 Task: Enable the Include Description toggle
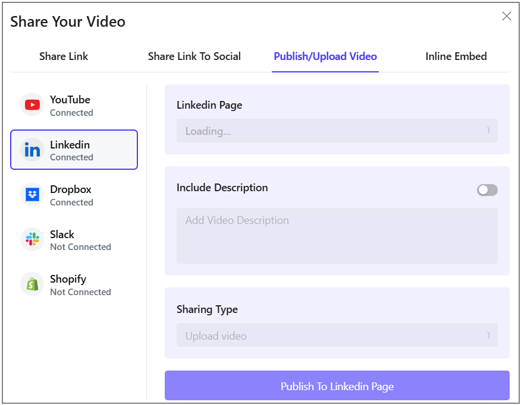(x=487, y=189)
